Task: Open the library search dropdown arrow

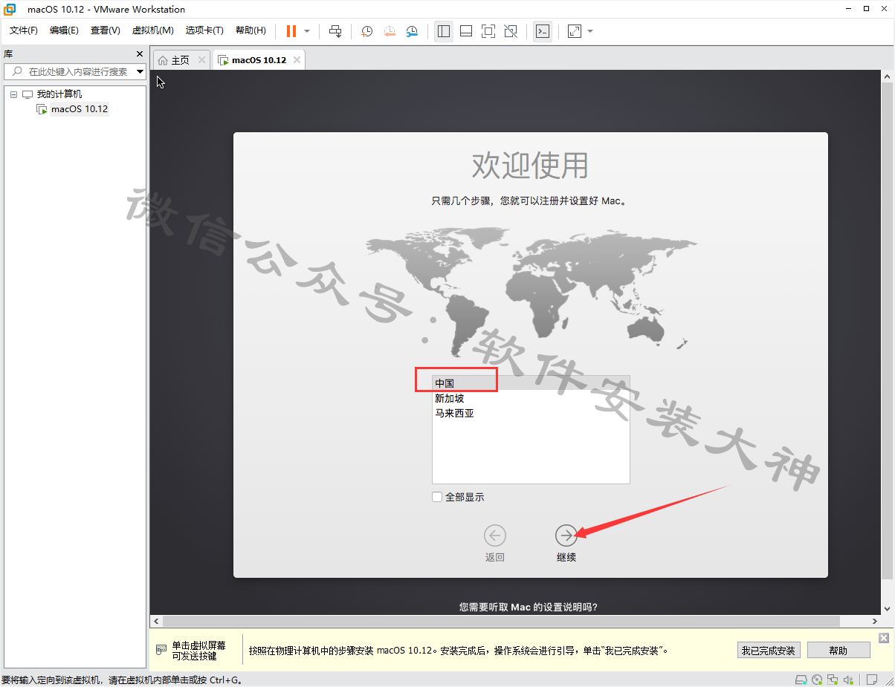Action: tap(140, 71)
